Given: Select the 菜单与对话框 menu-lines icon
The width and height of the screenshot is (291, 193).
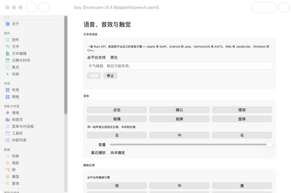Looking at the screenshot, I should pyautogui.click(x=8, y=127).
